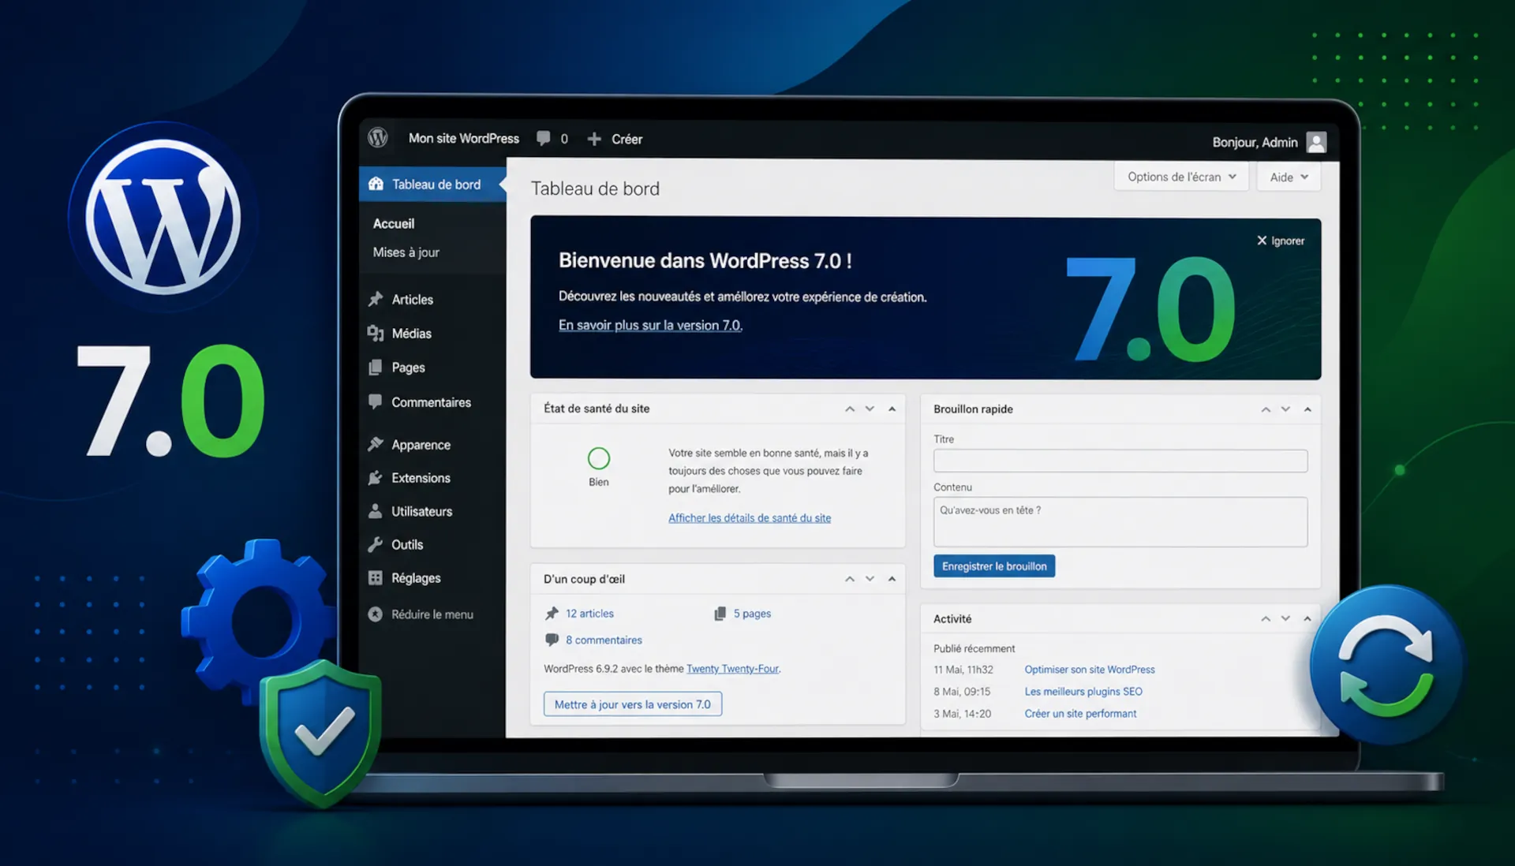Collapse the État de santé du site panel
Viewport: 1515px width, 866px height.
892,409
